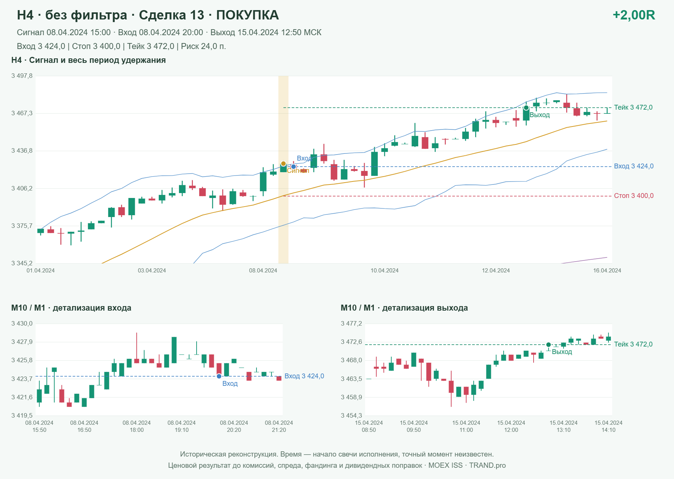Click the y-axis value 3 497,8 on H4 chart
The height and width of the screenshot is (479, 674).
point(22,76)
